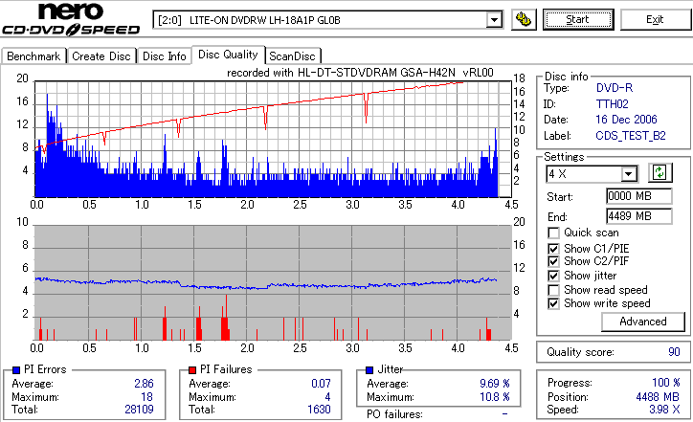This screenshot has width=693, height=422.
Task: Click the Nero CD-DVD Speed logo
Action: pos(71,18)
